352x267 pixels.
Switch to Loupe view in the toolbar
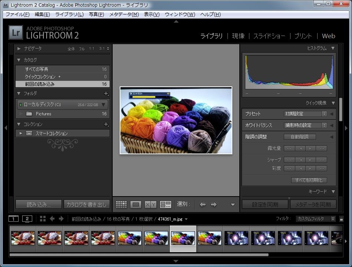tap(136, 204)
